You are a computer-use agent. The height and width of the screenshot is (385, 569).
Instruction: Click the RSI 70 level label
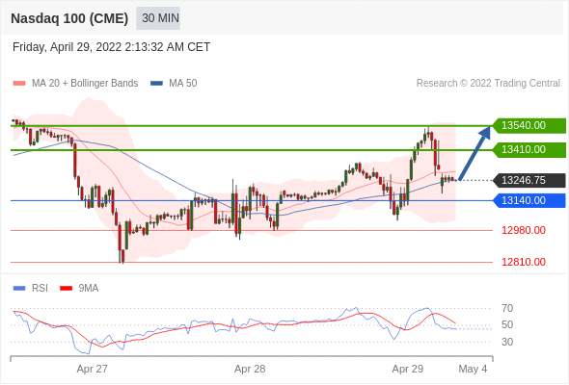[x=507, y=309]
